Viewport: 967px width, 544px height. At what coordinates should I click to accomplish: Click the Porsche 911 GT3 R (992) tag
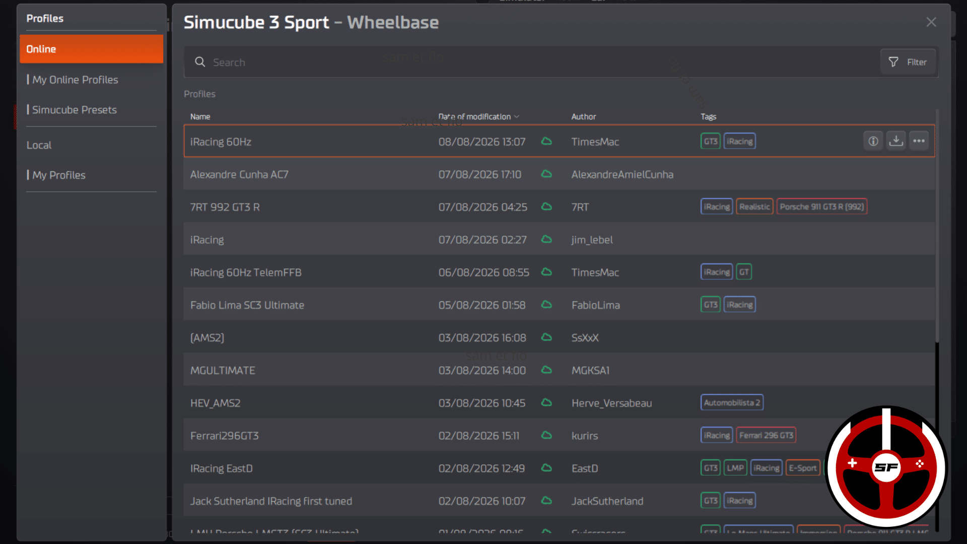click(822, 207)
